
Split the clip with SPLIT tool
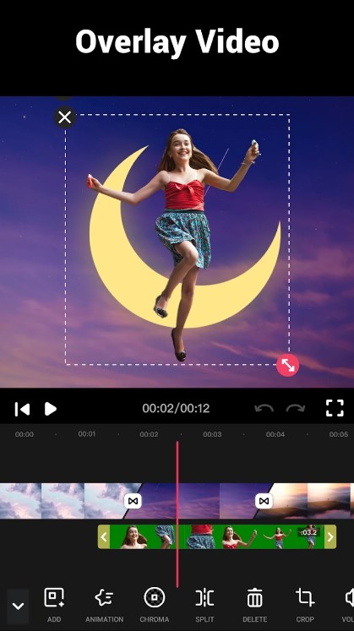[204, 605]
